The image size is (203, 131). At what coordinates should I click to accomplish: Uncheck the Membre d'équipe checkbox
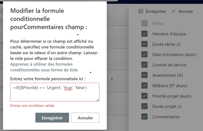coord(144,34)
